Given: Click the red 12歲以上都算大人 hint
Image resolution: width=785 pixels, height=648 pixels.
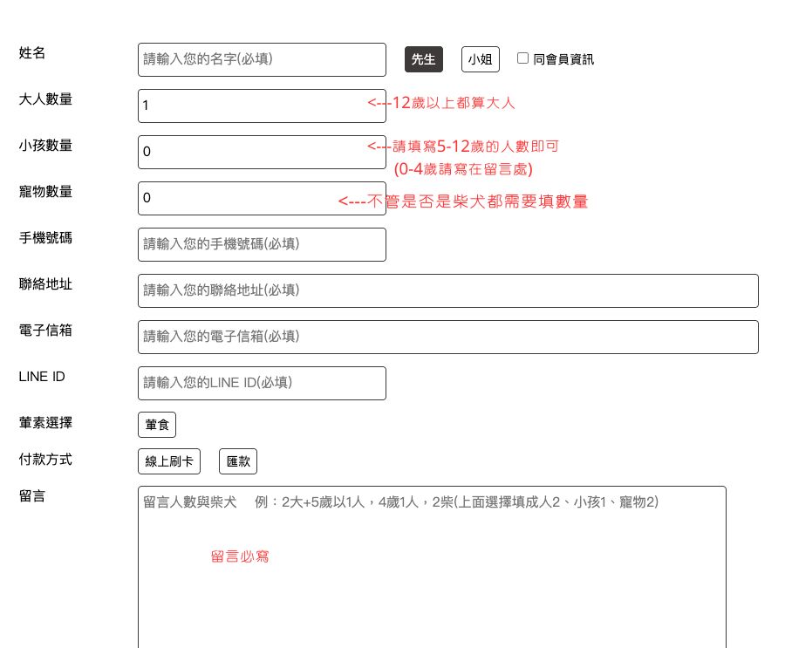Looking at the screenshot, I should point(441,103).
